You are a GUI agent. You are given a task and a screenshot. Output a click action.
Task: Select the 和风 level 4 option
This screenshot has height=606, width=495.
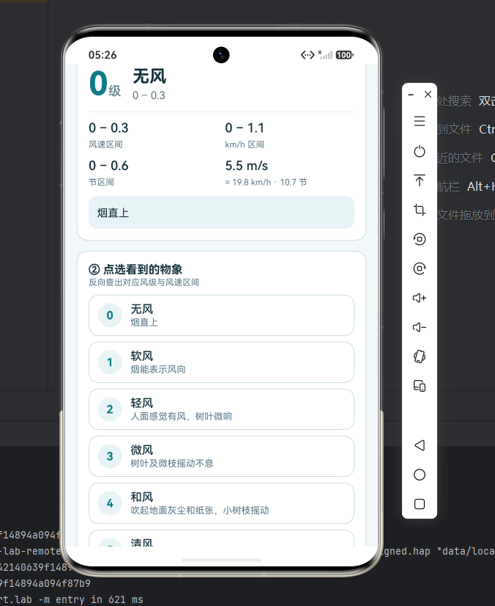tap(221, 503)
